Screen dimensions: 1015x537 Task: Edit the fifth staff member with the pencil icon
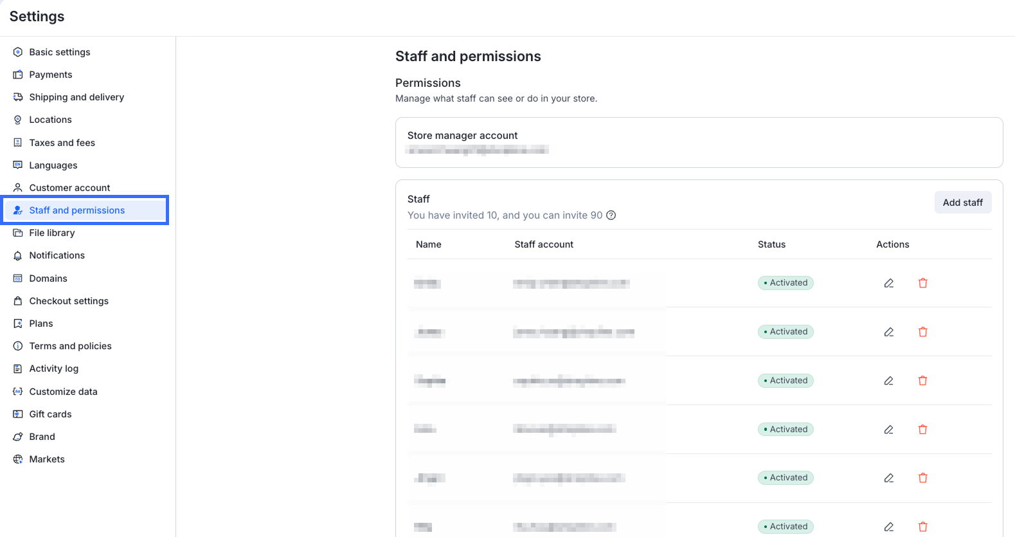(x=889, y=478)
